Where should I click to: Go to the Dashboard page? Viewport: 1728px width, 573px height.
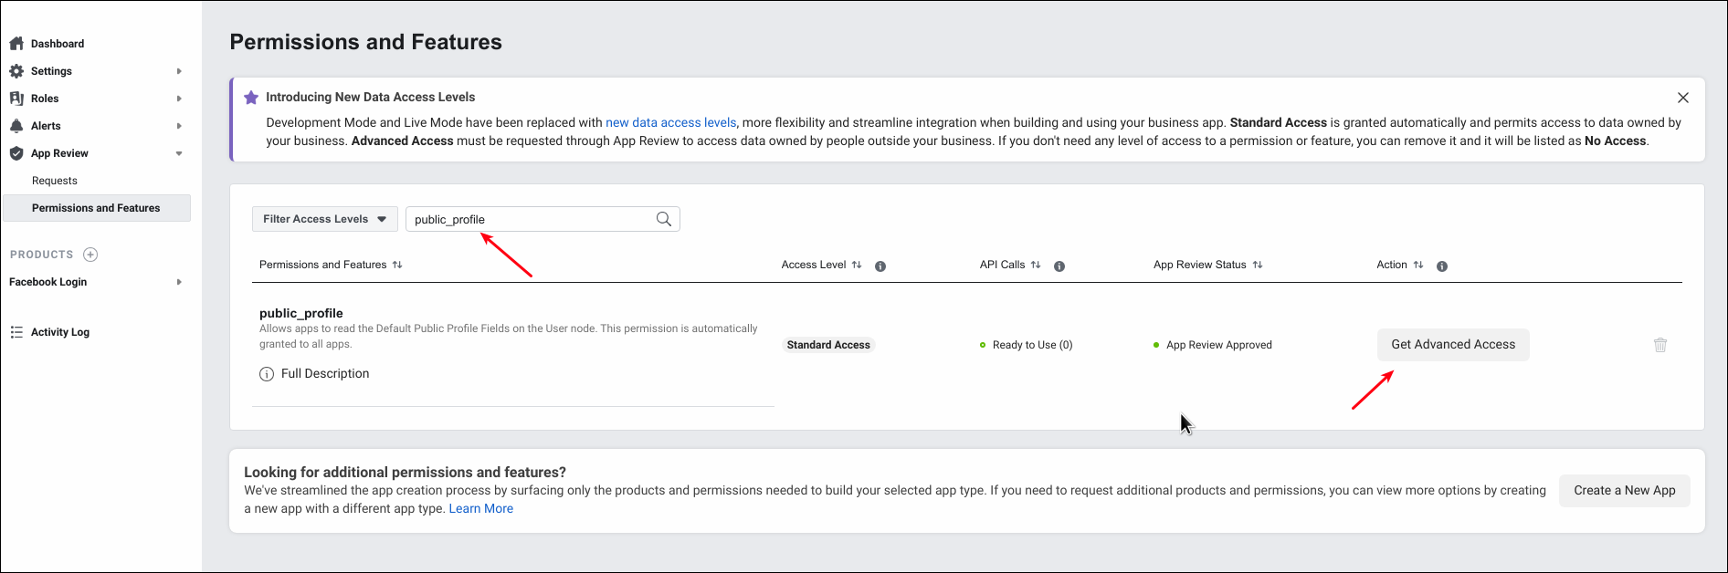[57, 44]
